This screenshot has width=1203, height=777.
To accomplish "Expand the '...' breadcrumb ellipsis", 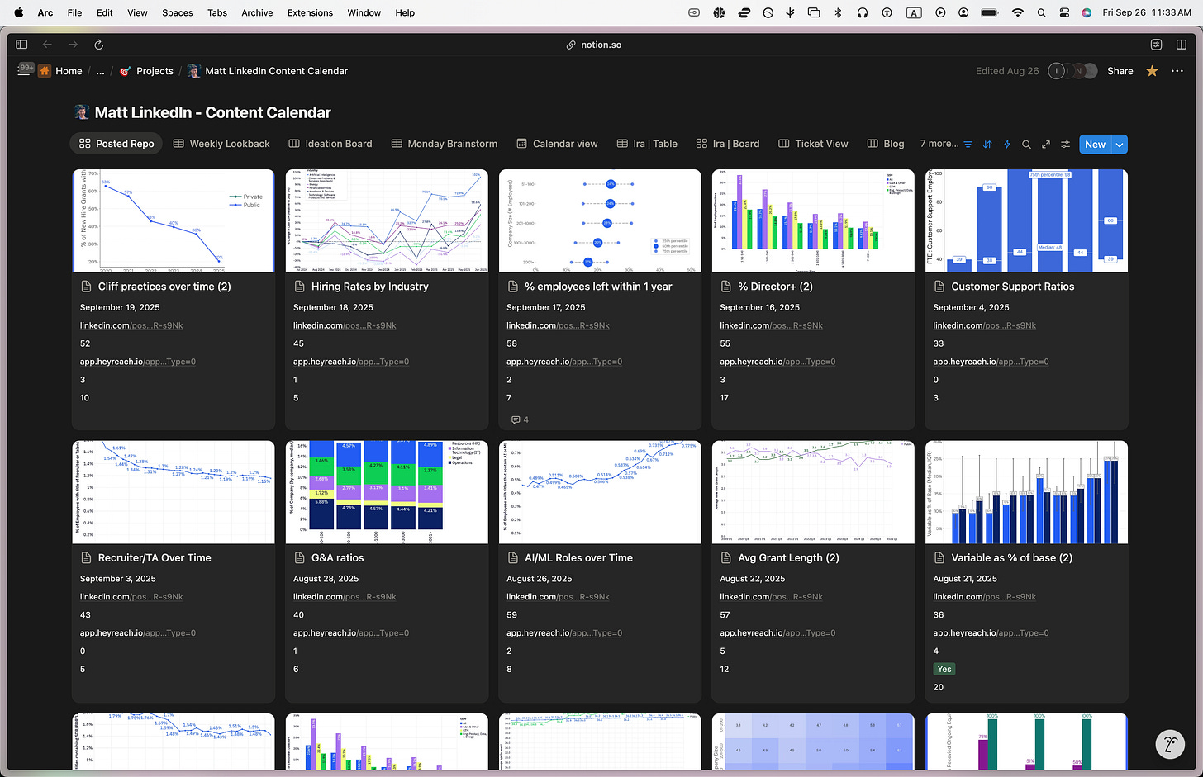I will point(100,71).
